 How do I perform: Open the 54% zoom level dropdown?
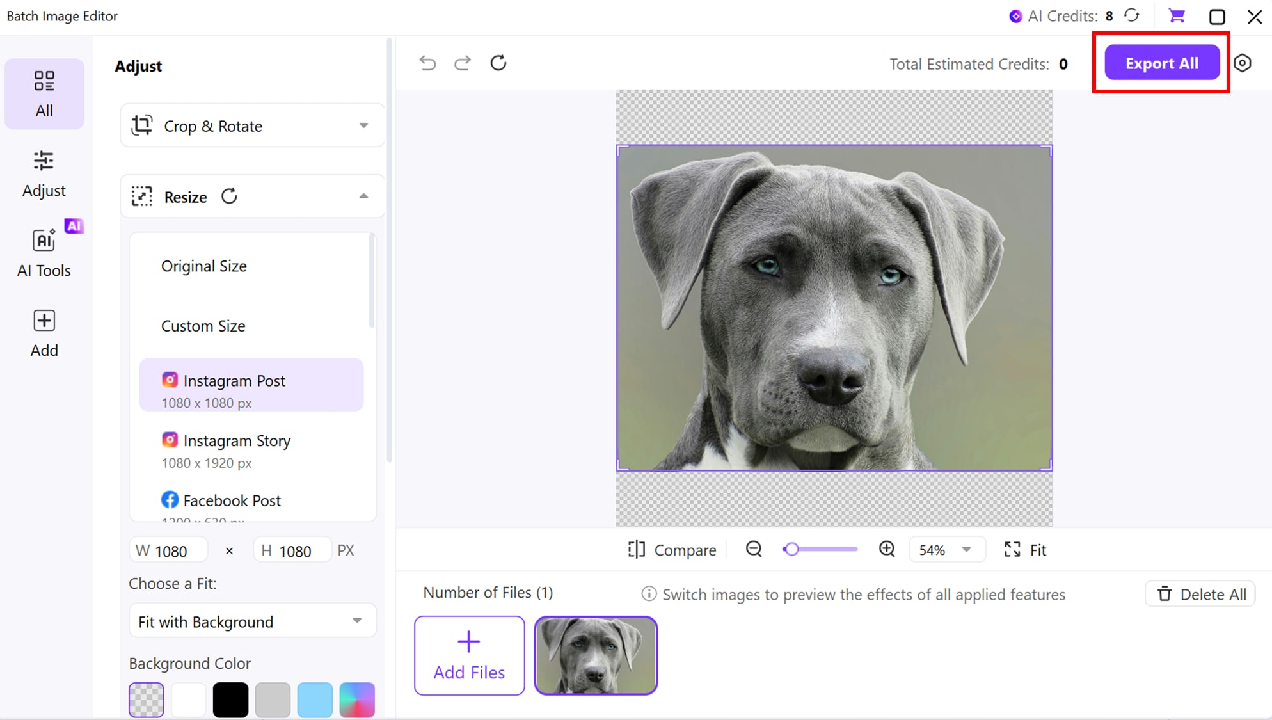point(946,549)
